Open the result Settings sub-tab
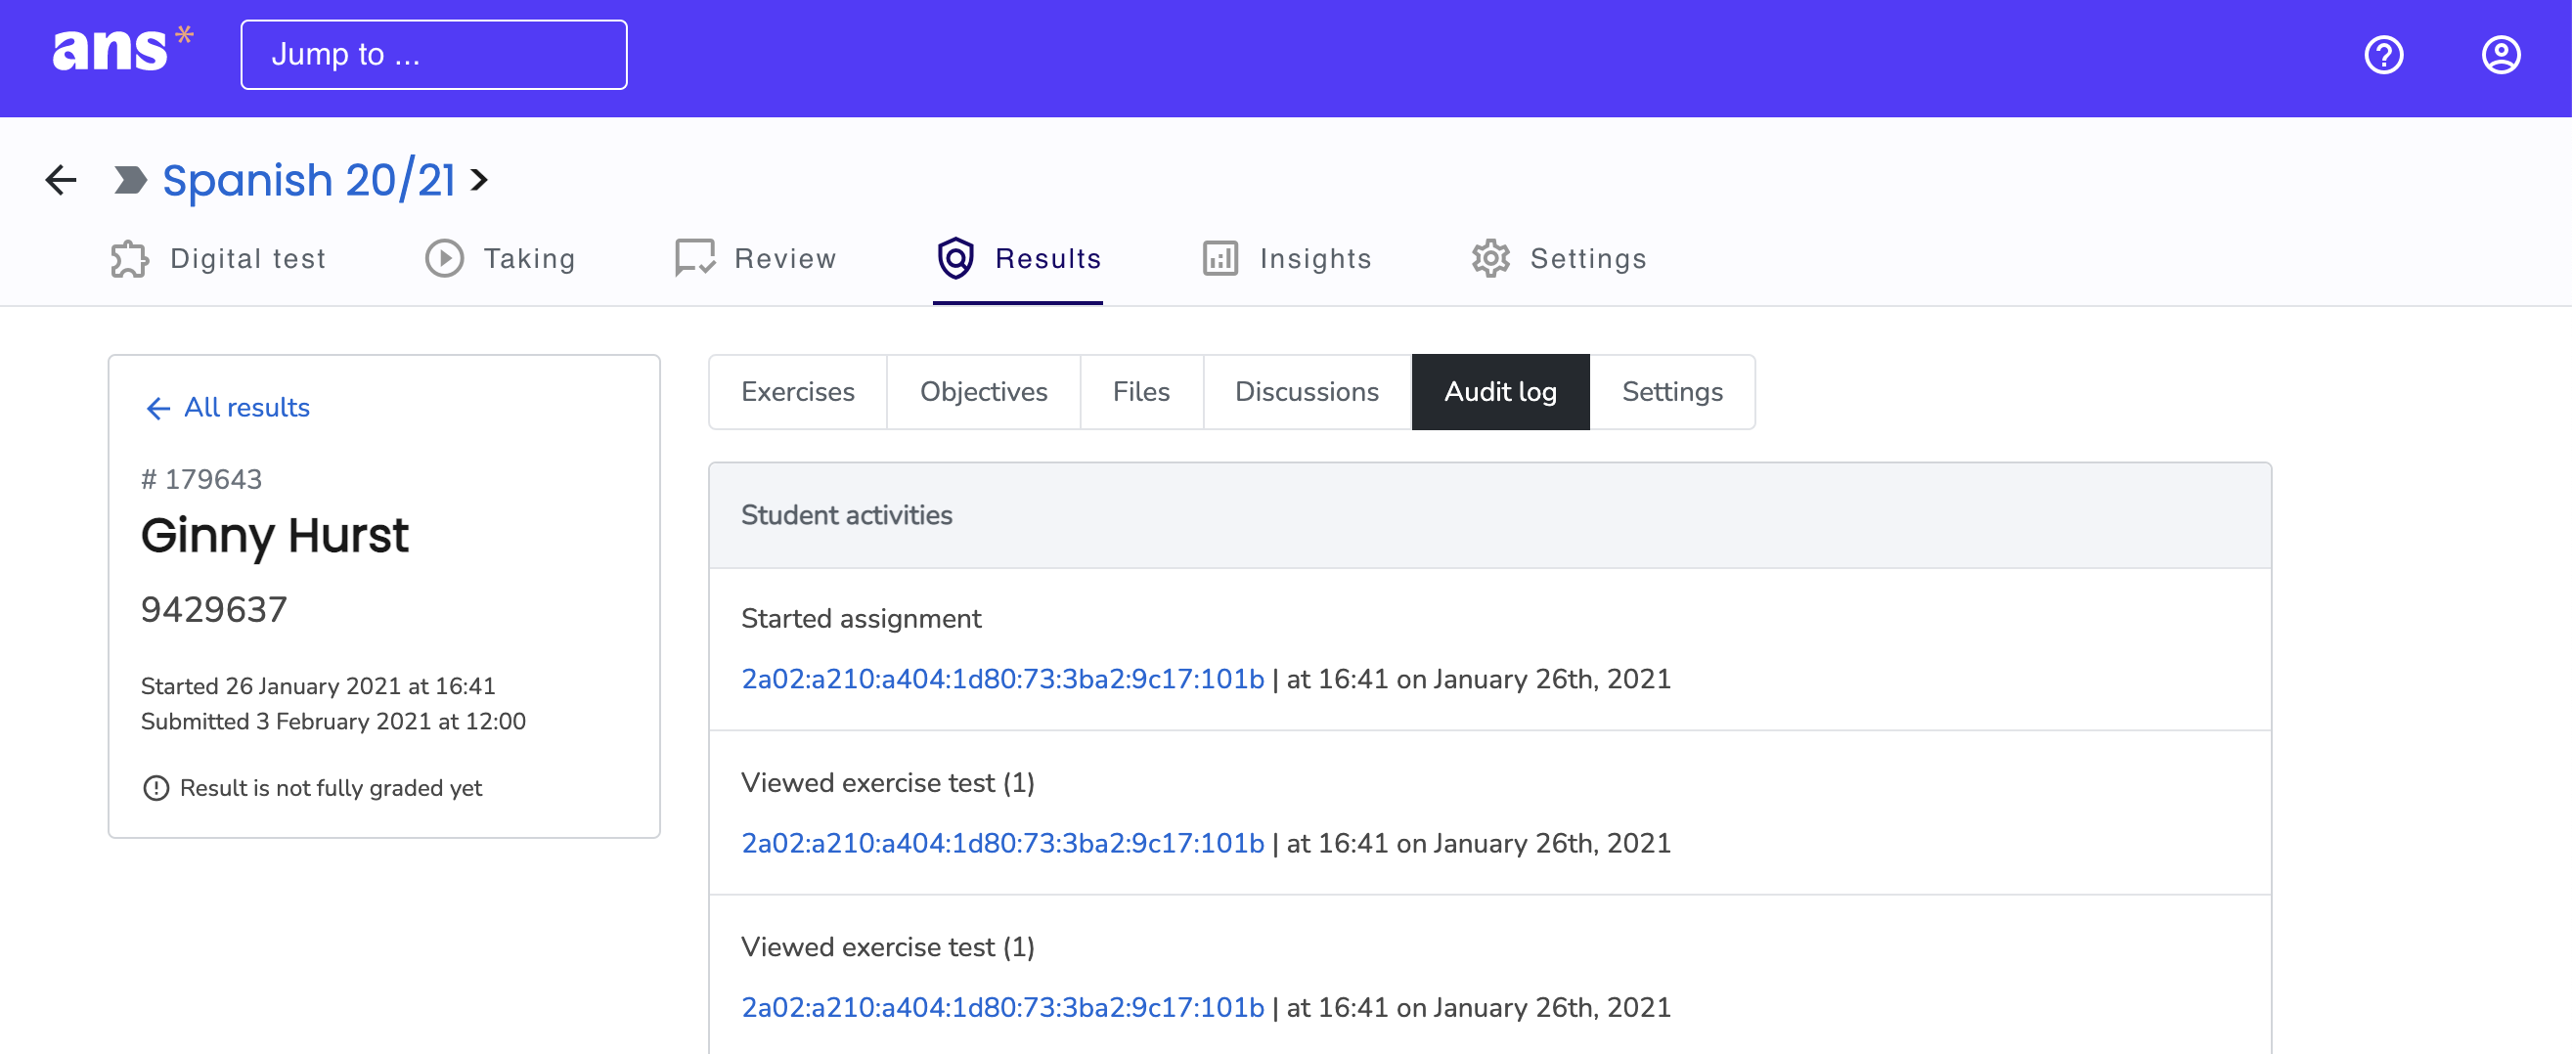 pos(1672,392)
